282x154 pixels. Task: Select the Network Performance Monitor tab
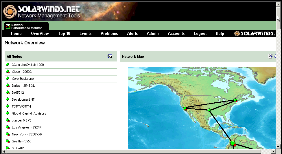point(26,26)
